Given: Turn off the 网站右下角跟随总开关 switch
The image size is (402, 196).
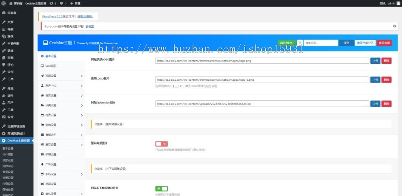Looking at the screenshot, I should pos(162,189).
